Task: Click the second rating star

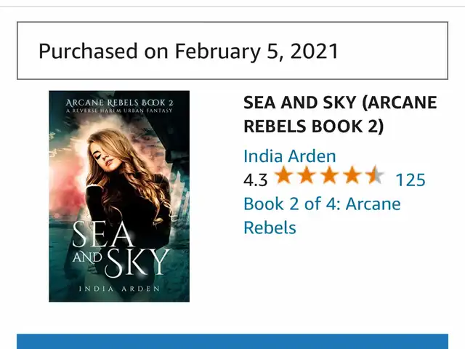Action: 307,177
